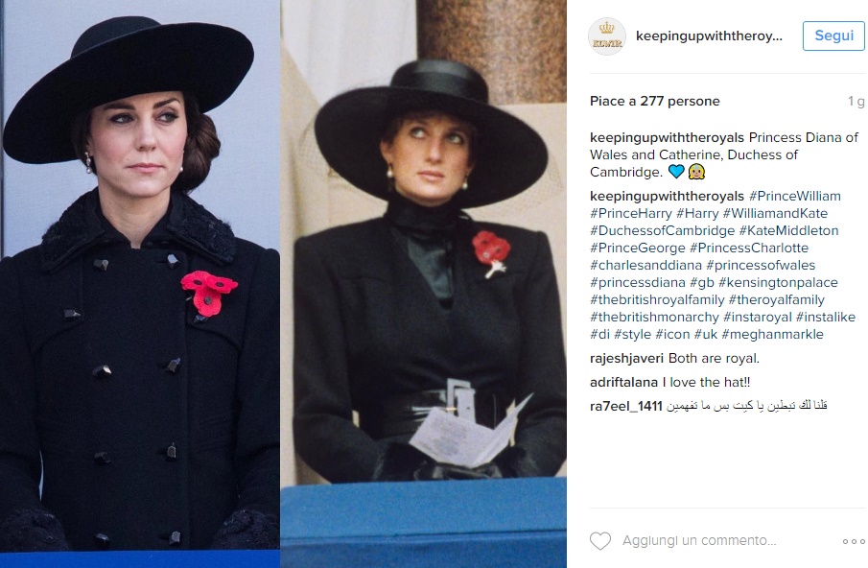The height and width of the screenshot is (568, 868).
Task: Open the #PrincessCharlotte hashtag
Action: 748,248
